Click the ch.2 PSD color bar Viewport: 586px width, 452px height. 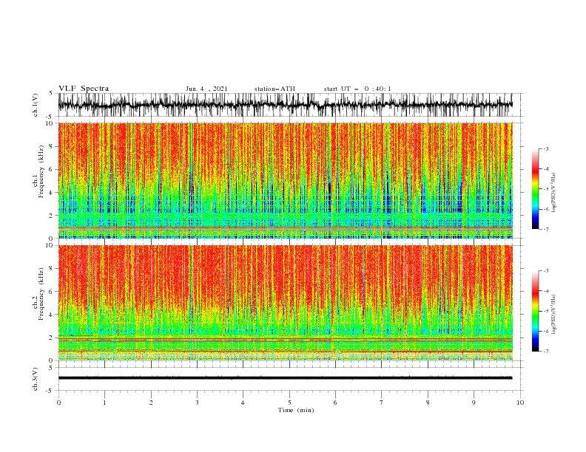[535, 311]
